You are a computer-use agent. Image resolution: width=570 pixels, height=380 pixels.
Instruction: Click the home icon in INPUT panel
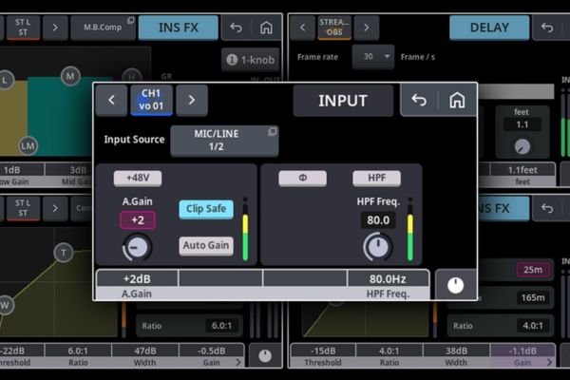[x=457, y=100]
